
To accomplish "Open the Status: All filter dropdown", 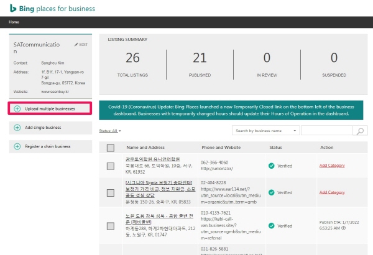I will pyautogui.click(x=110, y=131).
